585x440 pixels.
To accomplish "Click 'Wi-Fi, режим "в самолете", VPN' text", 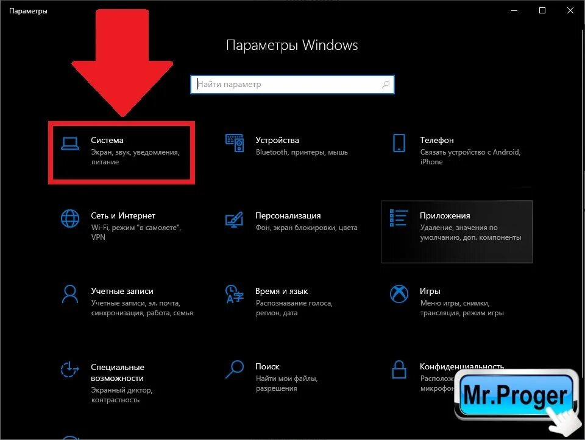I will 136,232.
